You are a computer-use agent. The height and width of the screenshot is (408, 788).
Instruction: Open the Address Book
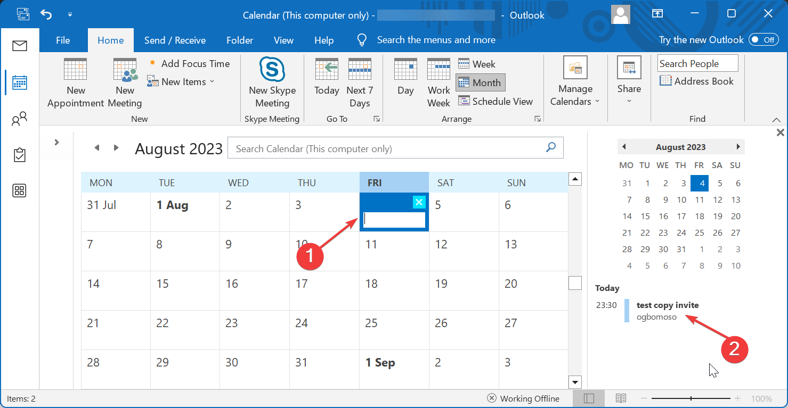pyautogui.click(x=697, y=81)
